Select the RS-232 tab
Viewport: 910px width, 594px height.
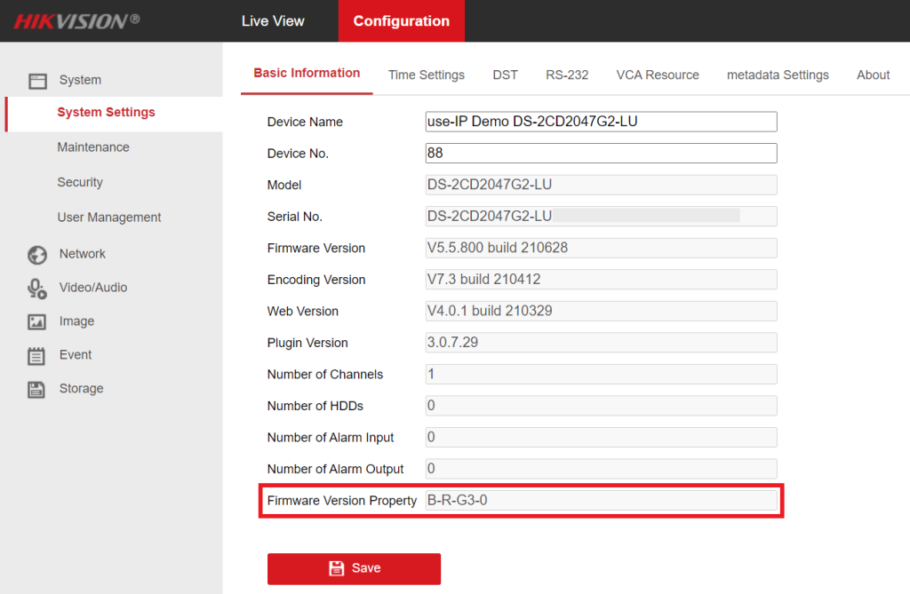(x=567, y=75)
